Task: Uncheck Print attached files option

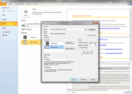Action: 44,70
